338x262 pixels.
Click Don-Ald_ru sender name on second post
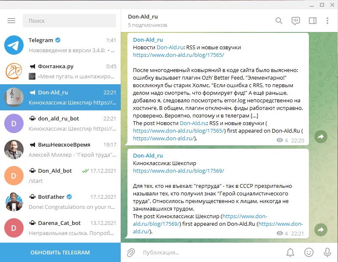tap(148, 155)
